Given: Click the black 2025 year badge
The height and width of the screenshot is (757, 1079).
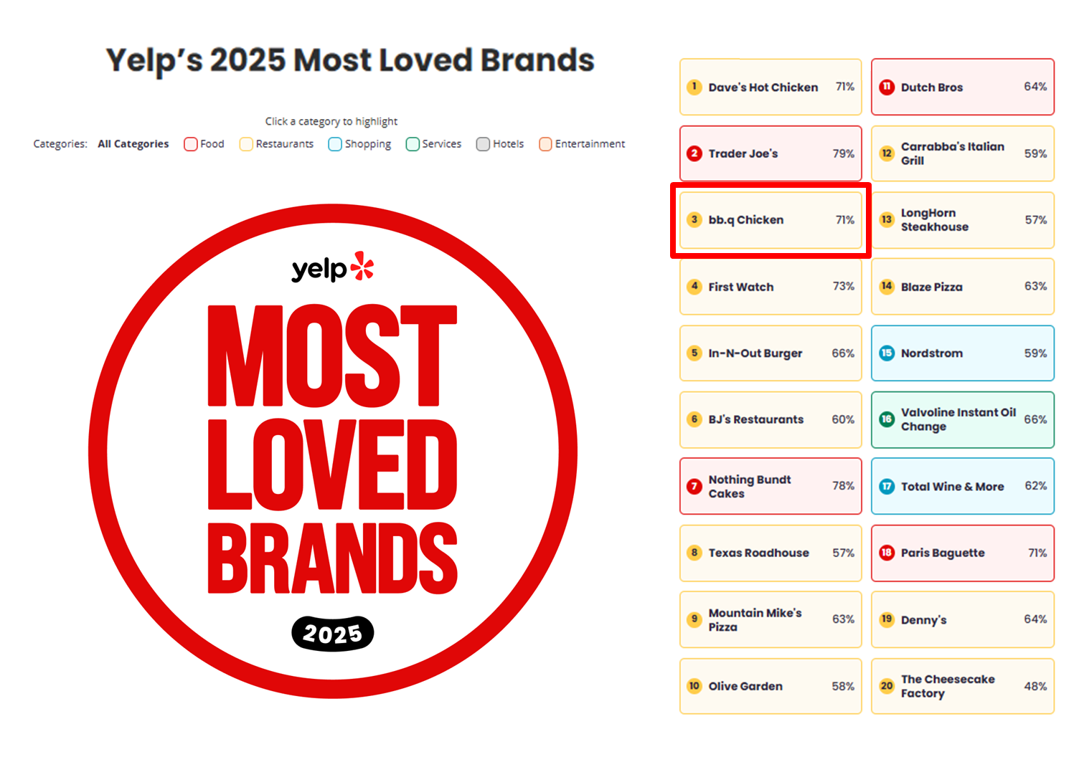Looking at the screenshot, I should click(x=333, y=634).
